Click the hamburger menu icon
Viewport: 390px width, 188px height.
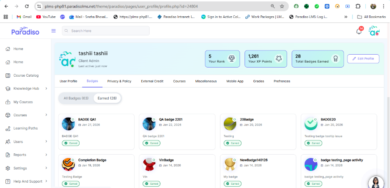pos(53,31)
